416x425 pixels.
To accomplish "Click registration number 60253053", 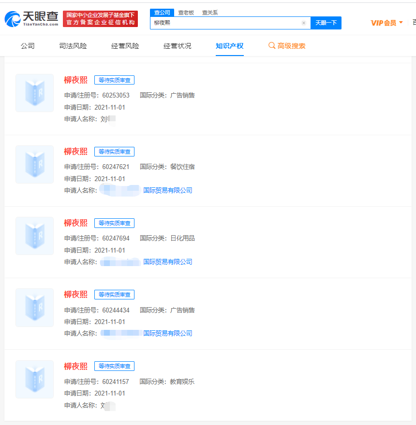I will tap(116, 96).
